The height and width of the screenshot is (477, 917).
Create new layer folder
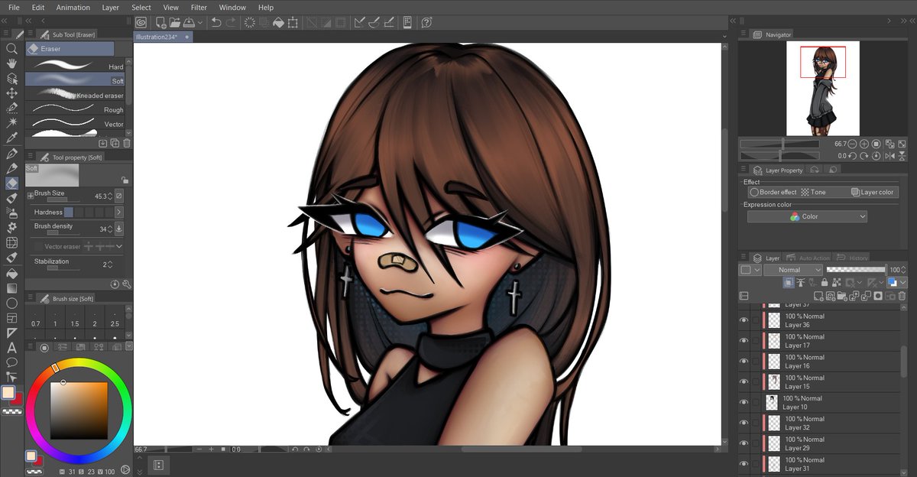(841, 296)
